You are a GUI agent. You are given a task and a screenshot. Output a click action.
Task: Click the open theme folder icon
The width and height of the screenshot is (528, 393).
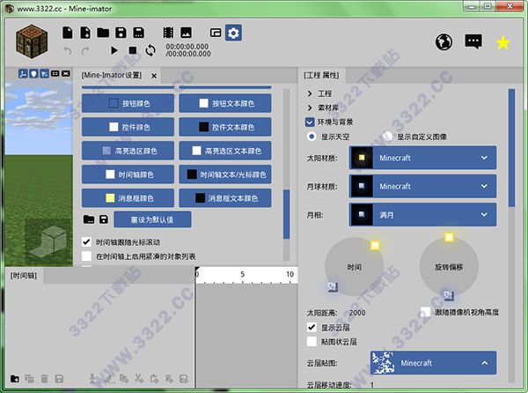pyautogui.click(x=89, y=219)
